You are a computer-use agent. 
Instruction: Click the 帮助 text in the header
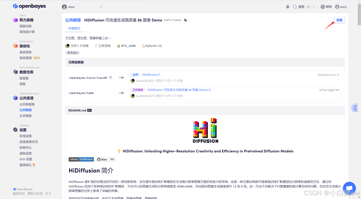click(329, 7)
